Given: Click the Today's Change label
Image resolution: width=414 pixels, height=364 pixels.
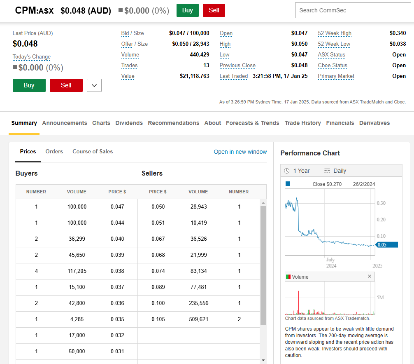Looking at the screenshot, I should click(x=32, y=57).
